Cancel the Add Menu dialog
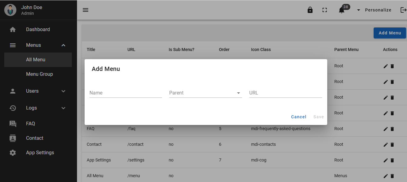 [x=298, y=117]
